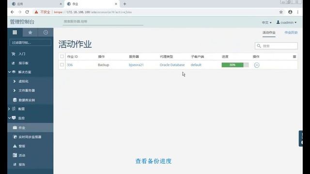
Task: Open a new browser tab
Action: (x=124, y=4)
